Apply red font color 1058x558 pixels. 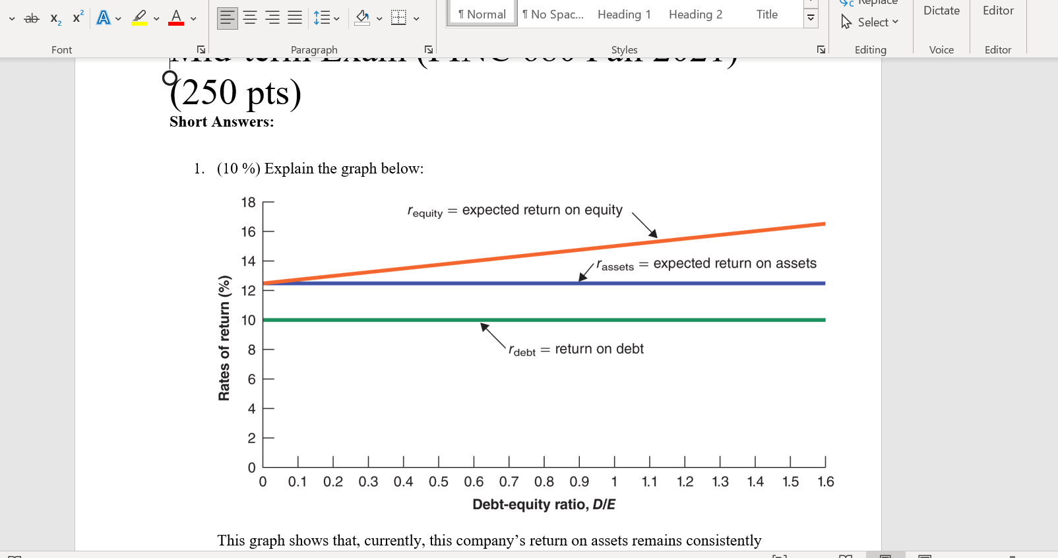pos(176,18)
